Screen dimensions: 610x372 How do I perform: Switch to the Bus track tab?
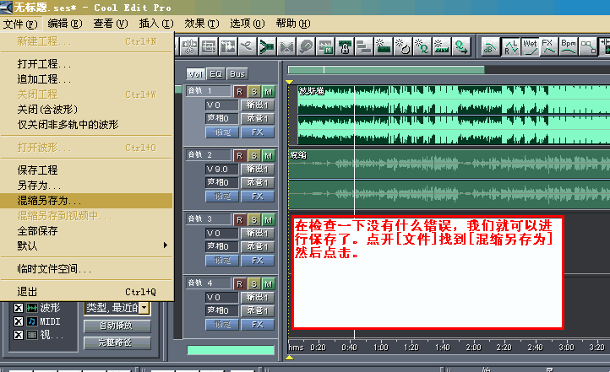click(x=237, y=73)
